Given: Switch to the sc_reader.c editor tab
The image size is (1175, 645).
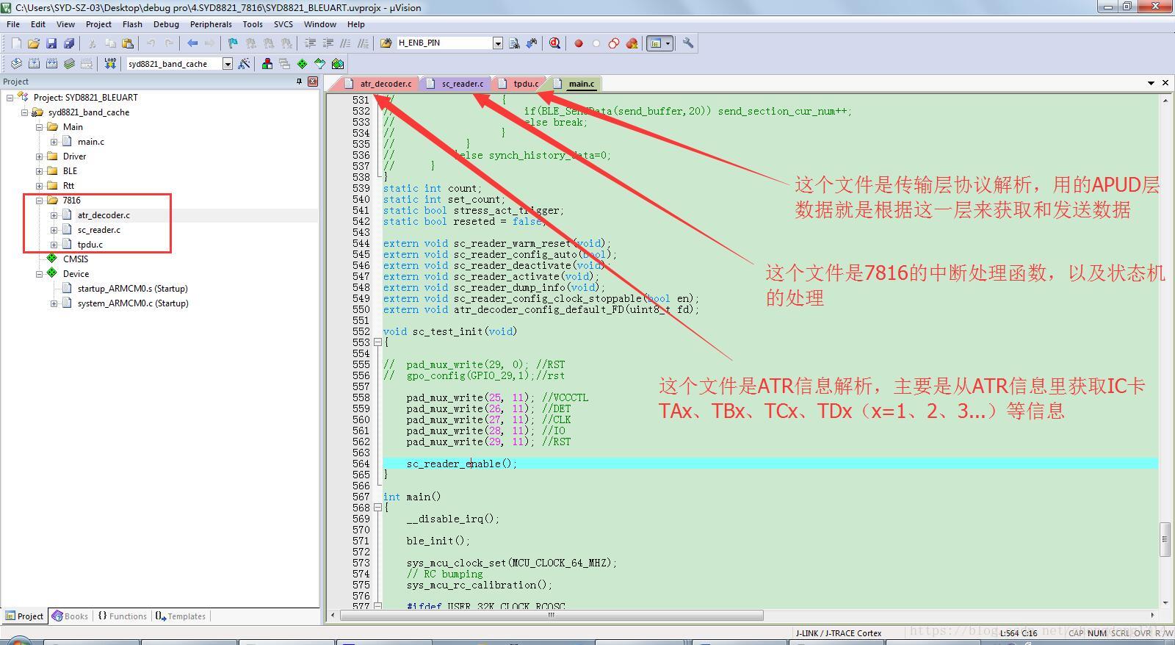Looking at the screenshot, I should [x=457, y=84].
